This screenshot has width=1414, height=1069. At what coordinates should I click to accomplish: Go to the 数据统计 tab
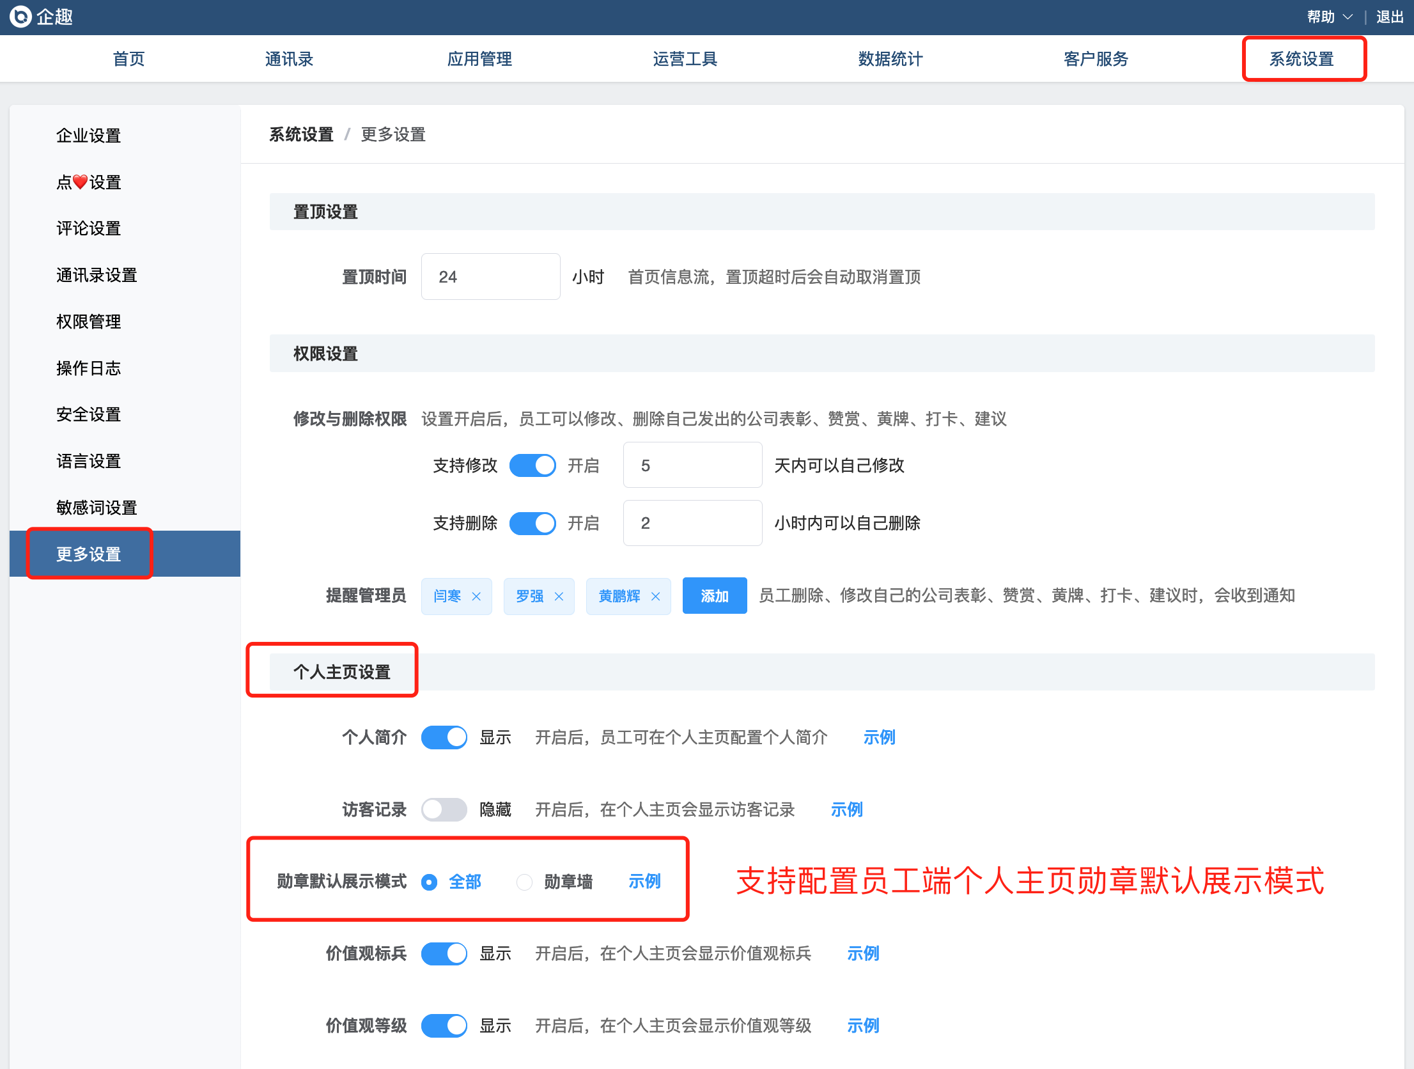890,59
